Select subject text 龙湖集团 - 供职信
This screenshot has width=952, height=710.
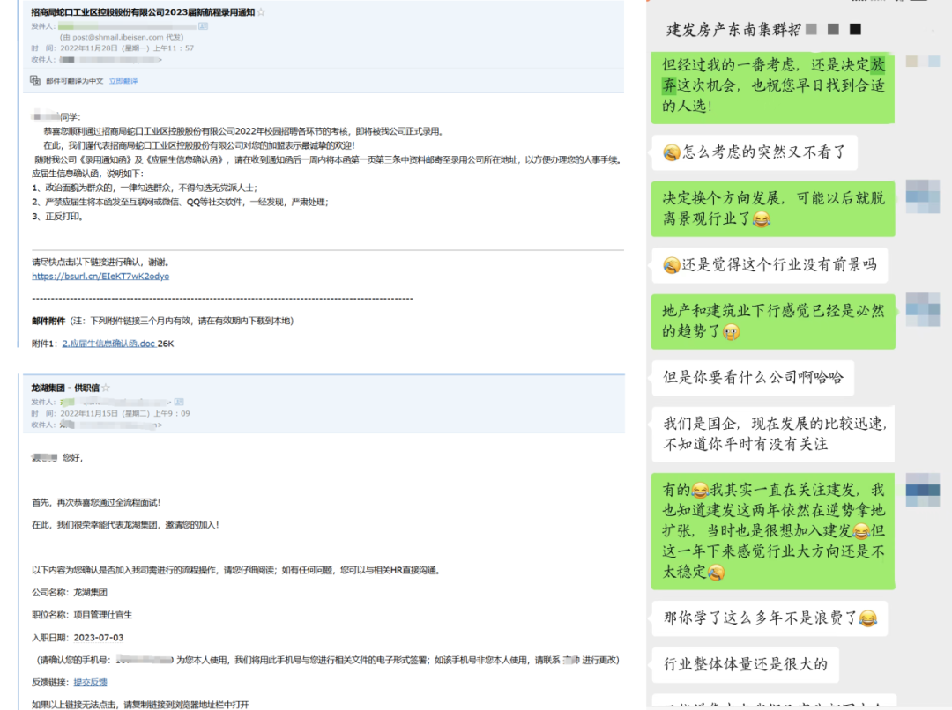coord(65,388)
